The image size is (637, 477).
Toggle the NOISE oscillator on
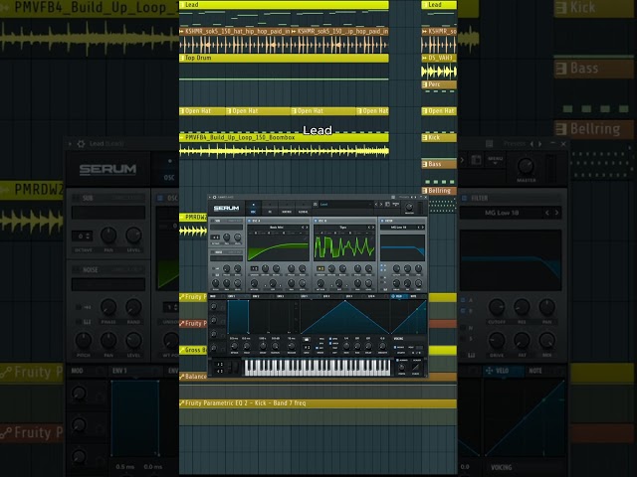pos(212,252)
